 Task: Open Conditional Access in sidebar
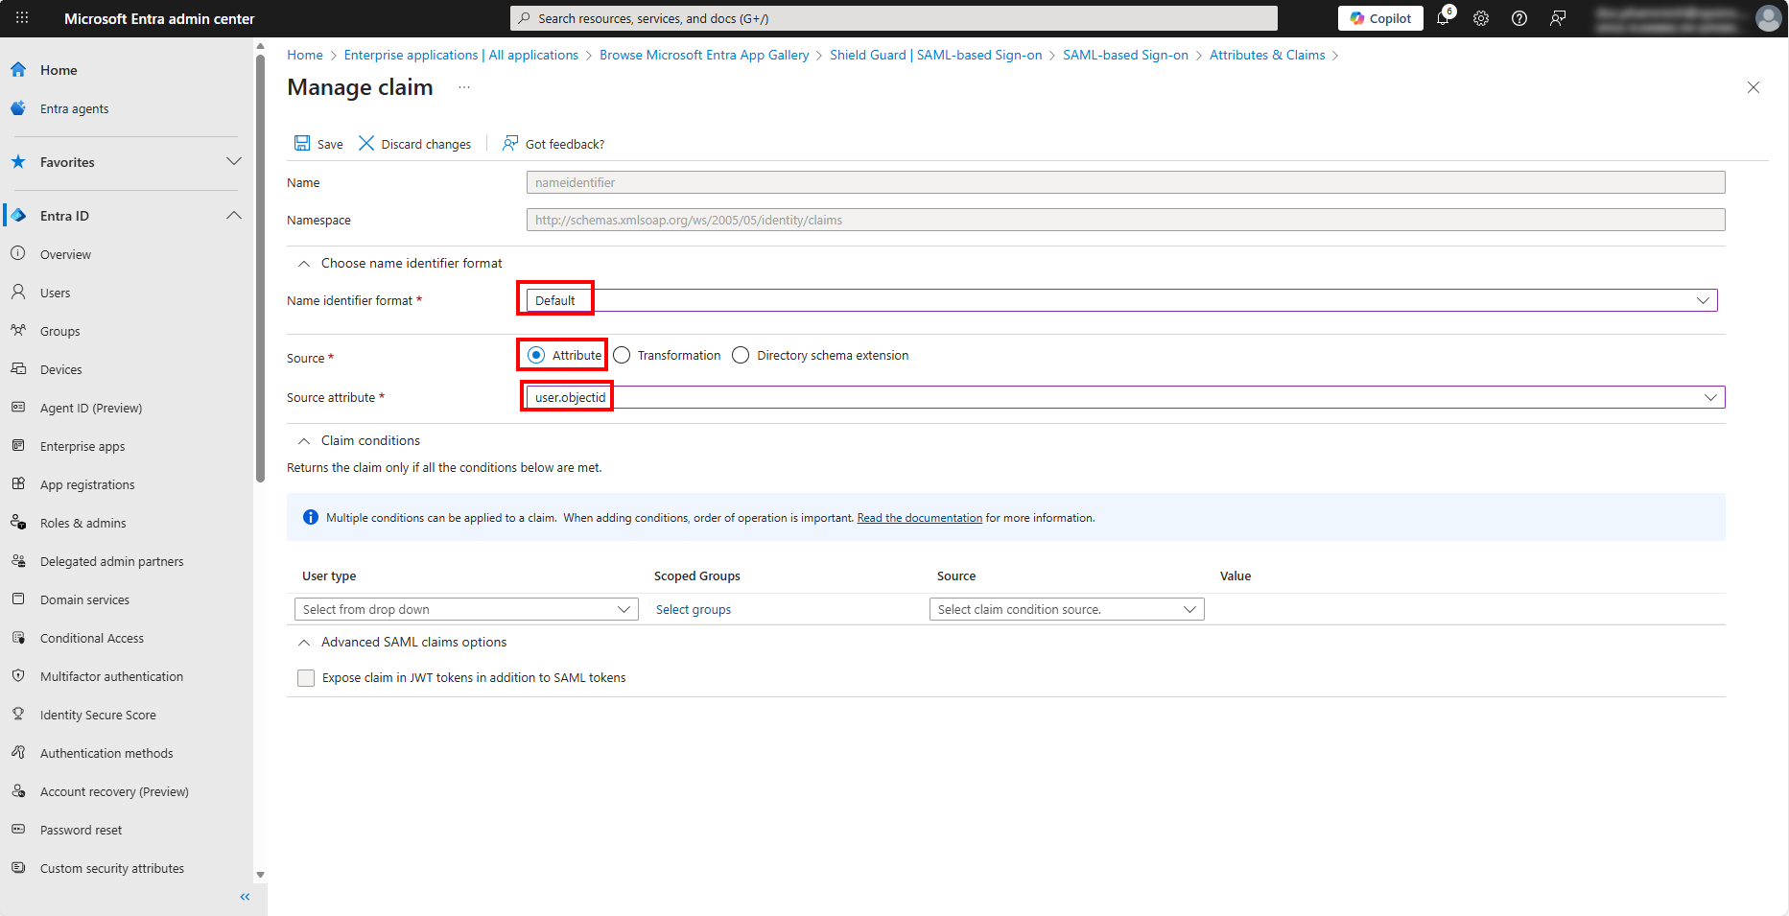pos(92,638)
